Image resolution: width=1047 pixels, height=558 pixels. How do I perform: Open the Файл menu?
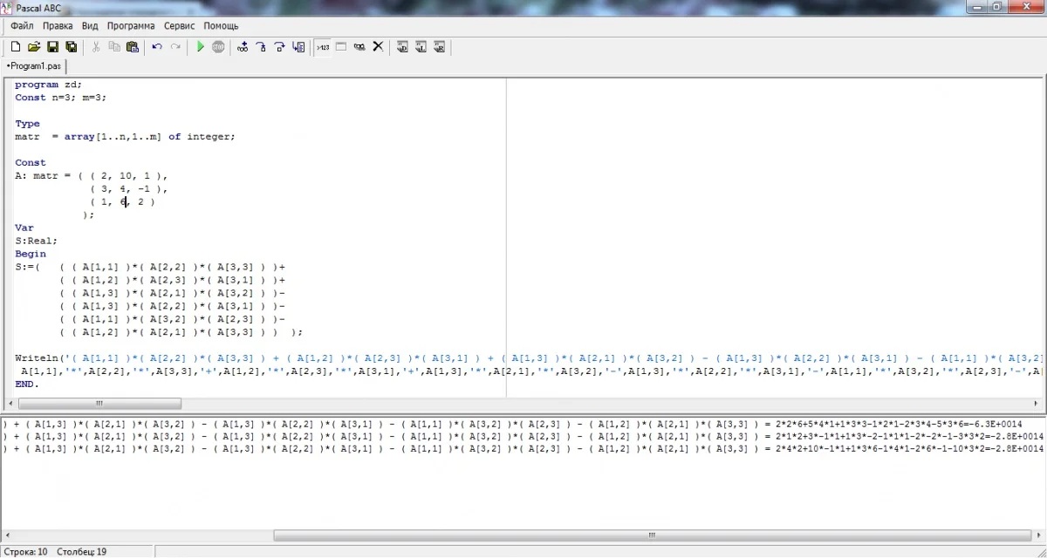22,26
